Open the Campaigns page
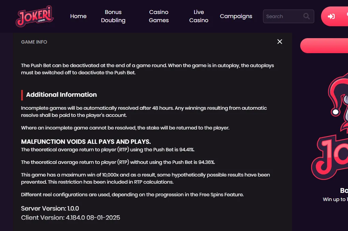Image resolution: width=348 pixels, height=231 pixels. pyautogui.click(x=236, y=16)
